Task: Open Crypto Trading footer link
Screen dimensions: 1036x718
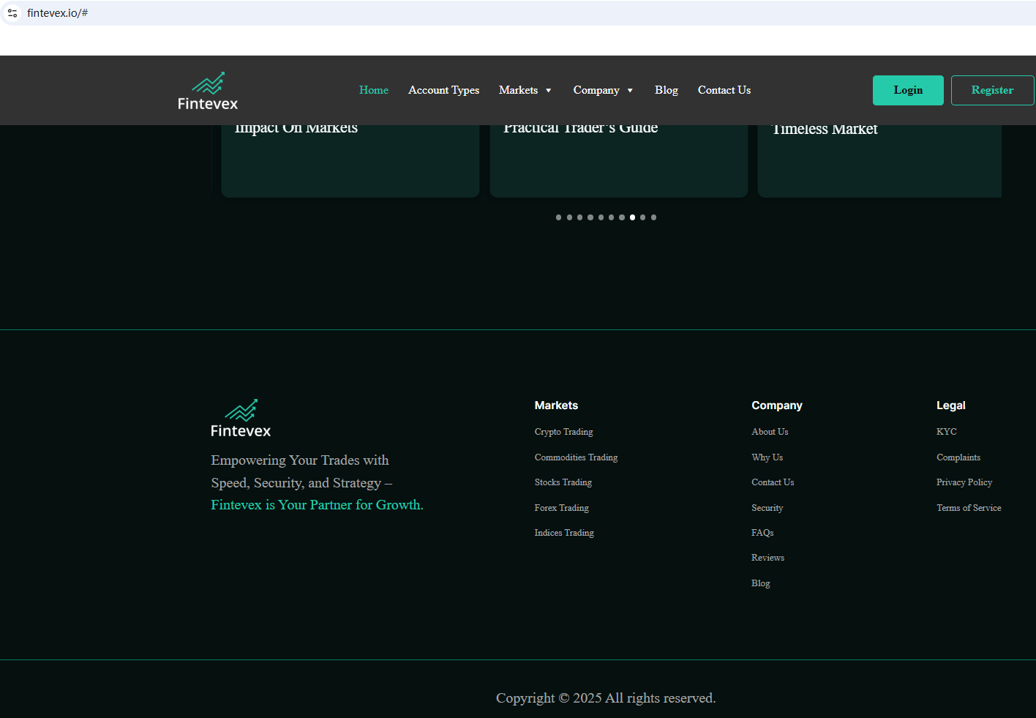Action: [563, 432]
